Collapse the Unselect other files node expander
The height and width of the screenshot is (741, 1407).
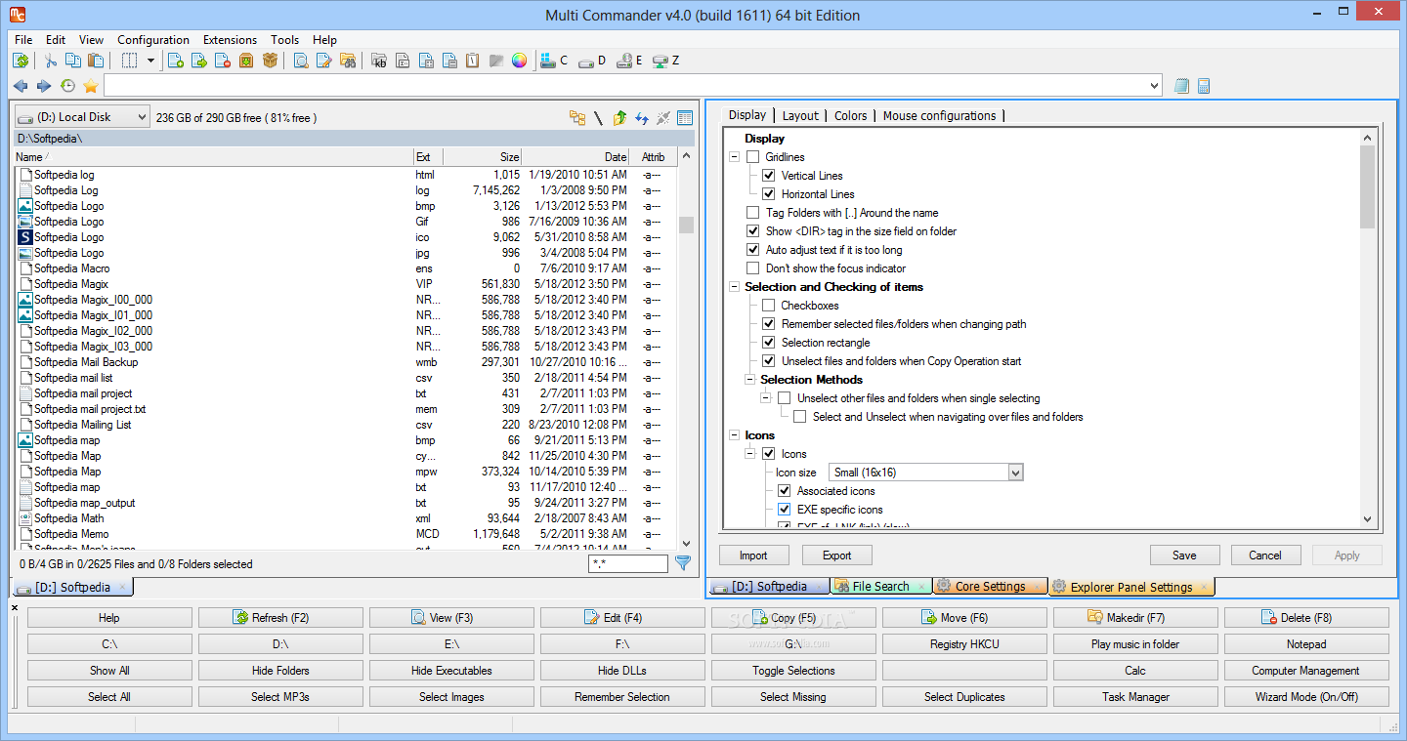pos(765,398)
